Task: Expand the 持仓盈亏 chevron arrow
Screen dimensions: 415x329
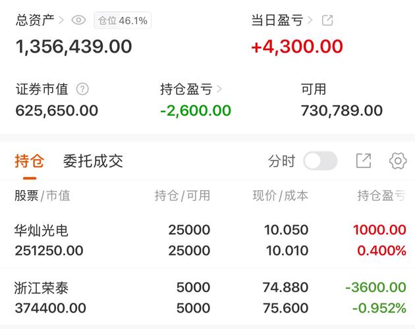Action: [x=219, y=89]
